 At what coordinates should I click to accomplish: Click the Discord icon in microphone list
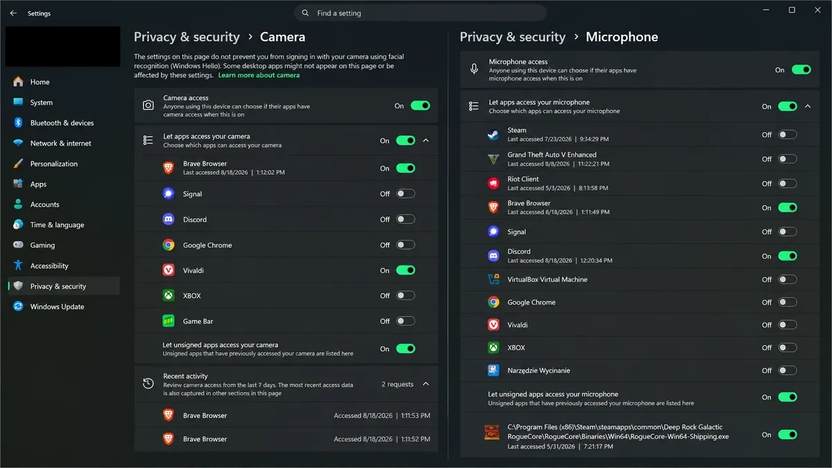pos(493,256)
